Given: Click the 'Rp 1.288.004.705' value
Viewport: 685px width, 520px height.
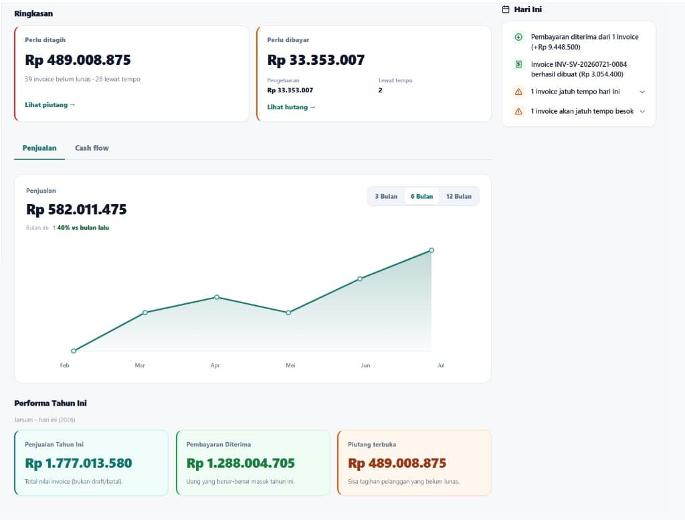Looking at the screenshot, I should [241, 463].
